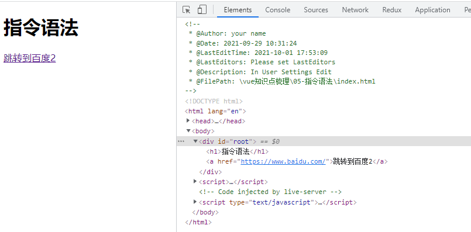Open the Network tab

tap(355, 10)
